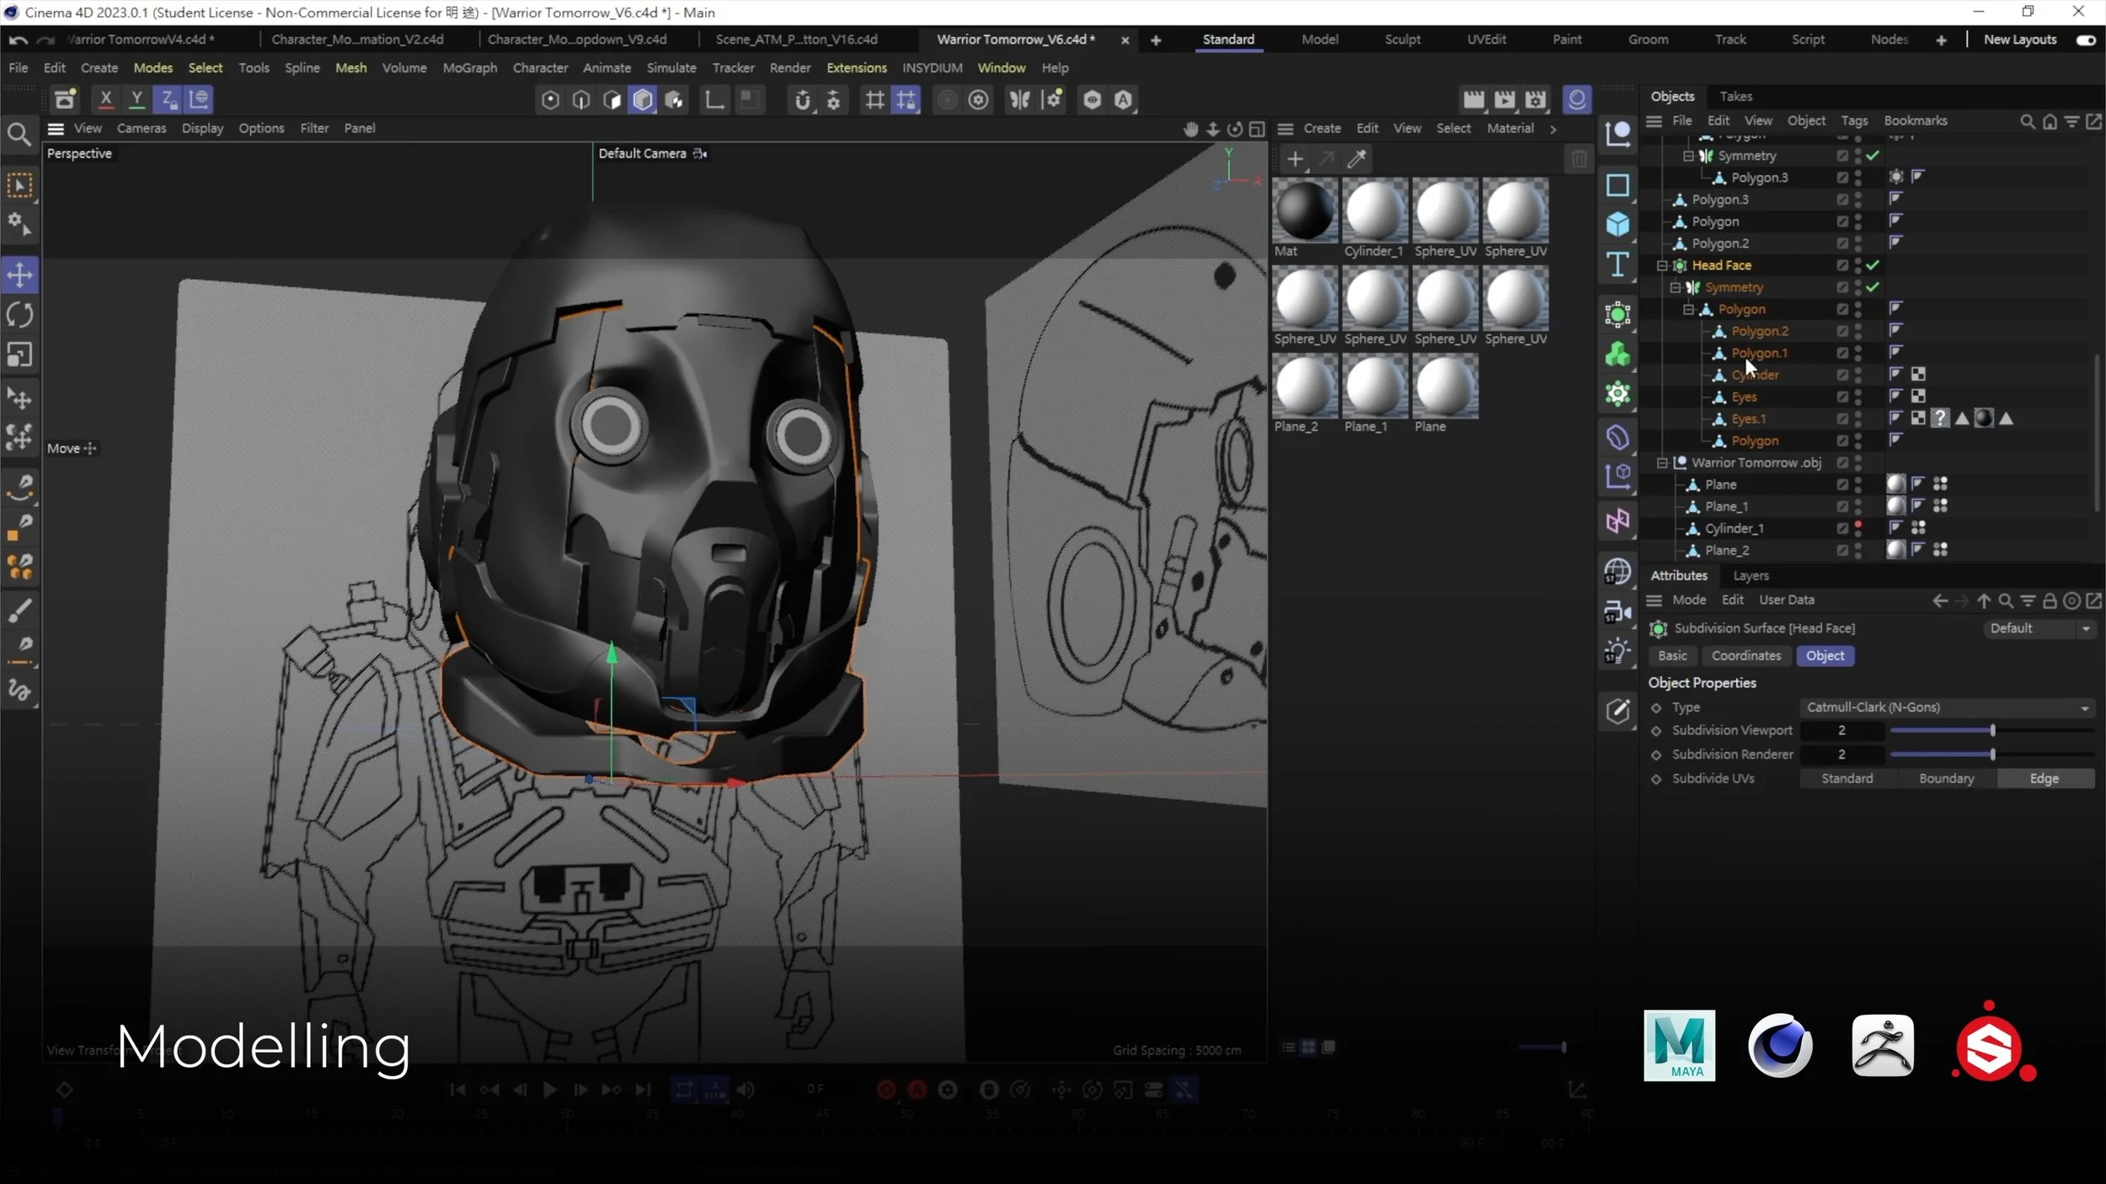Expand more Material manager menus arrow

coord(1553,129)
